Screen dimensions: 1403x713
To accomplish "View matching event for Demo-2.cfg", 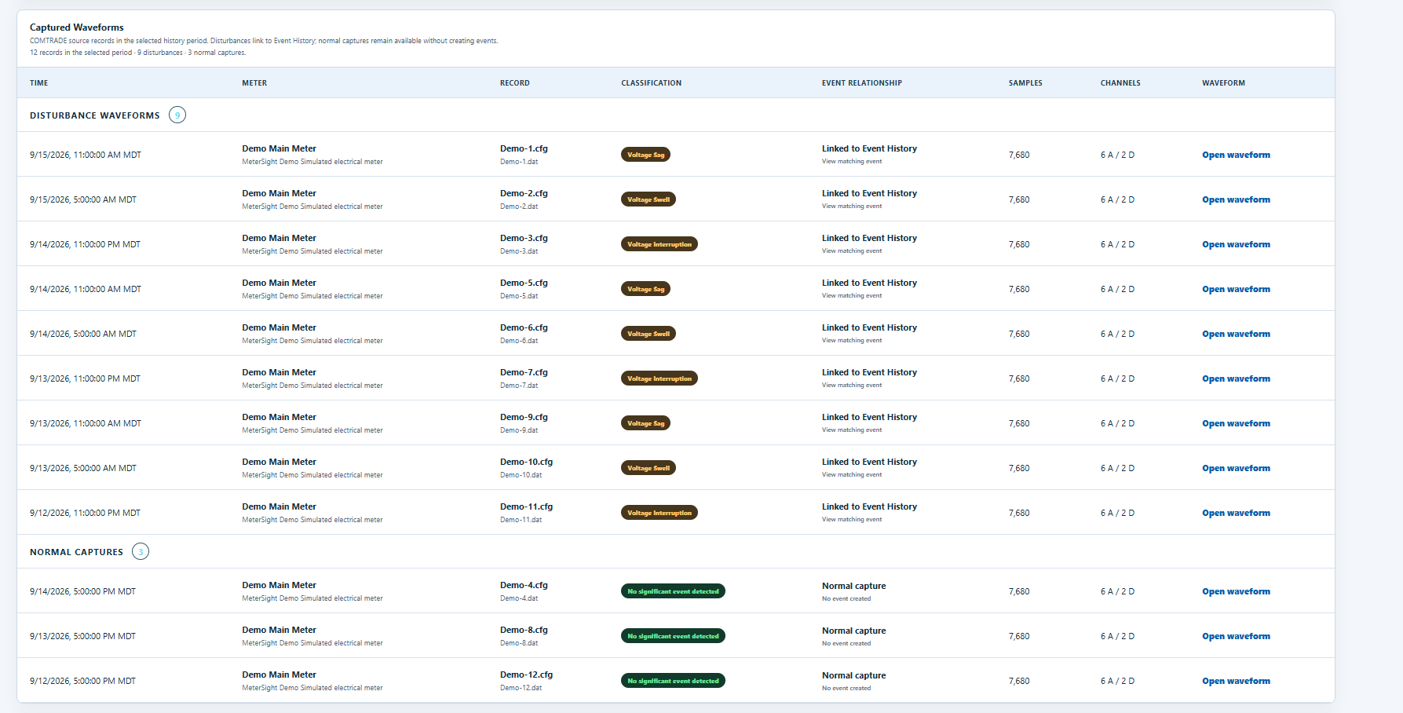I will (x=852, y=207).
